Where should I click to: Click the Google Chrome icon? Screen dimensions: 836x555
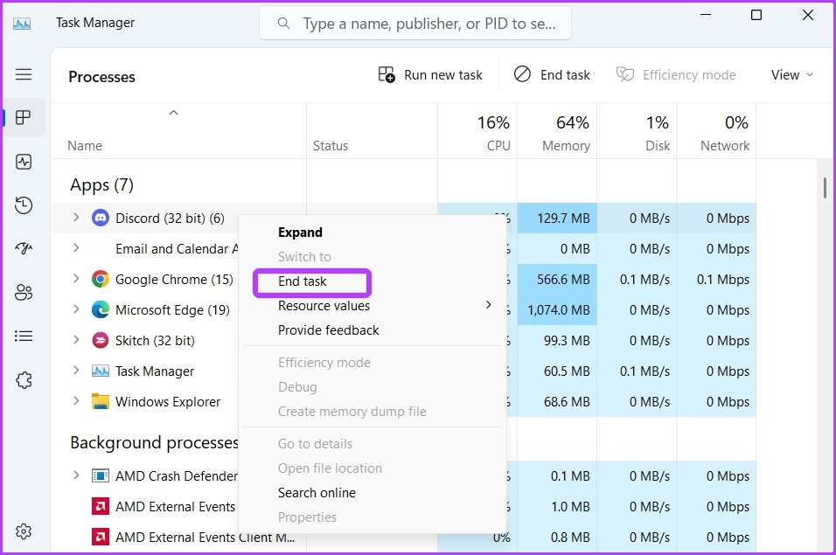[101, 279]
